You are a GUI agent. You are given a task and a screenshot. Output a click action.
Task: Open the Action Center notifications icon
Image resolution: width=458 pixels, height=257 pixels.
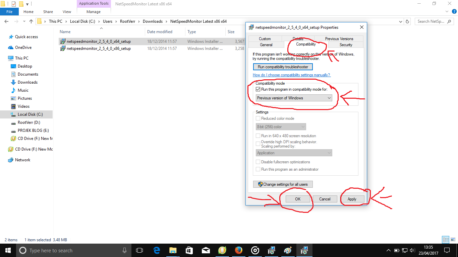coord(447,250)
